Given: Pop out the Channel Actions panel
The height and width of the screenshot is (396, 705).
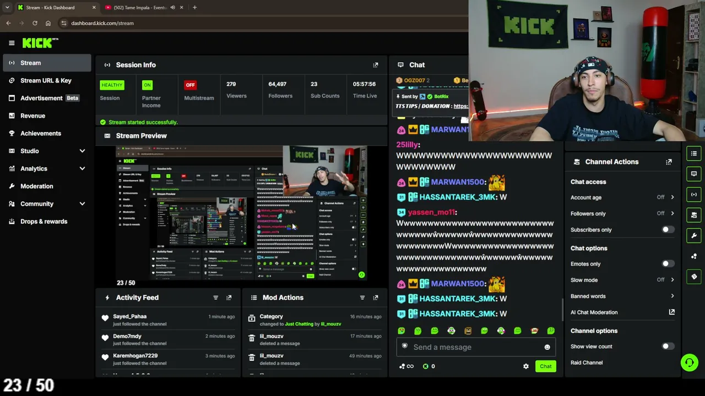Looking at the screenshot, I should (x=669, y=162).
